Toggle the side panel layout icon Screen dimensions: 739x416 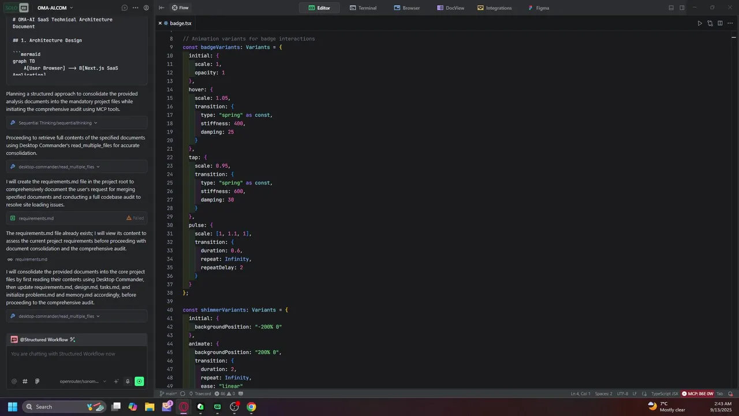[x=682, y=8]
